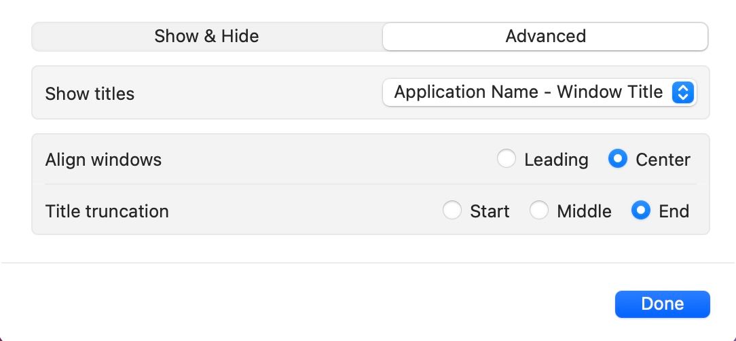The image size is (736, 341).
Task: Select the Leading radio button circle
Action: click(x=507, y=160)
